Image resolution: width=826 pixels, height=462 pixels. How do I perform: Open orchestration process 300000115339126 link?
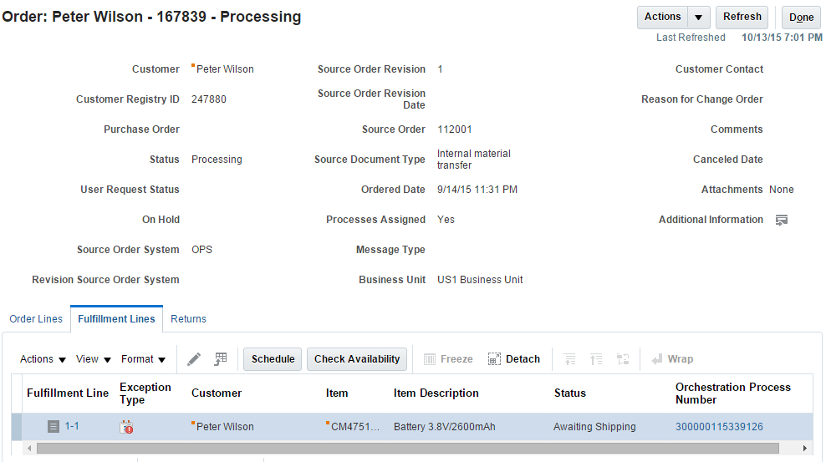(x=719, y=427)
